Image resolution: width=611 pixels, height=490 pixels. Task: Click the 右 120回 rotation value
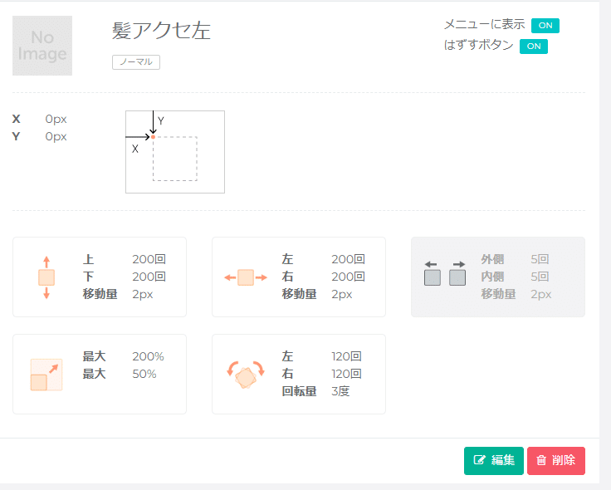(x=346, y=374)
